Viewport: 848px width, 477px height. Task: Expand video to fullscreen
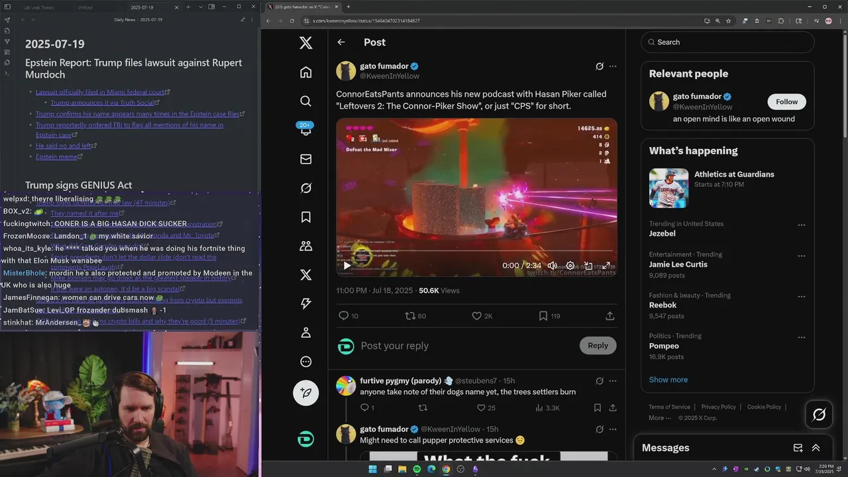(606, 266)
